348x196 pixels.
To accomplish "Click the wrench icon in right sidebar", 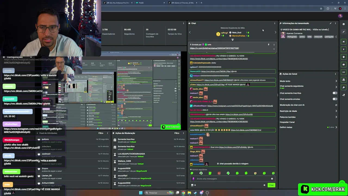I will [344, 87].
